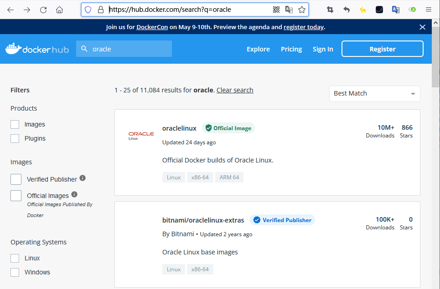The image size is (440, 289).
Task: Open the dark square chart extension
Action: (x=379, y=10)
